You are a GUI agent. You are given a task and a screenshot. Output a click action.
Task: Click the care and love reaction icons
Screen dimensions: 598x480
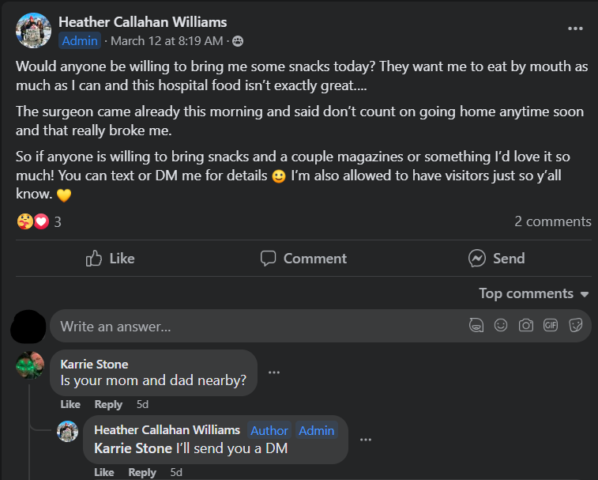click(x=33, y=221)
